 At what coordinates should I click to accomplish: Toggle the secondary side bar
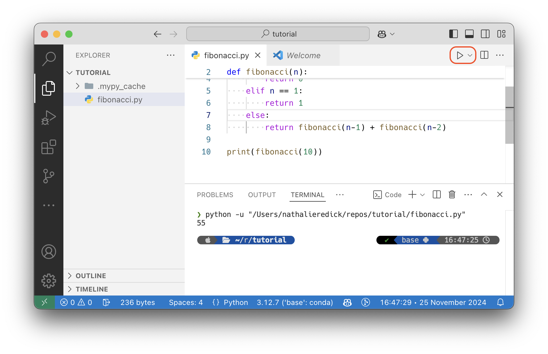pos(485,34)
